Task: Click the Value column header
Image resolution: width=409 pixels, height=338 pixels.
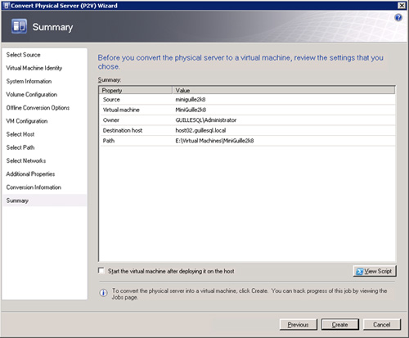Action: pyautogui.click(x=284, y=90)
